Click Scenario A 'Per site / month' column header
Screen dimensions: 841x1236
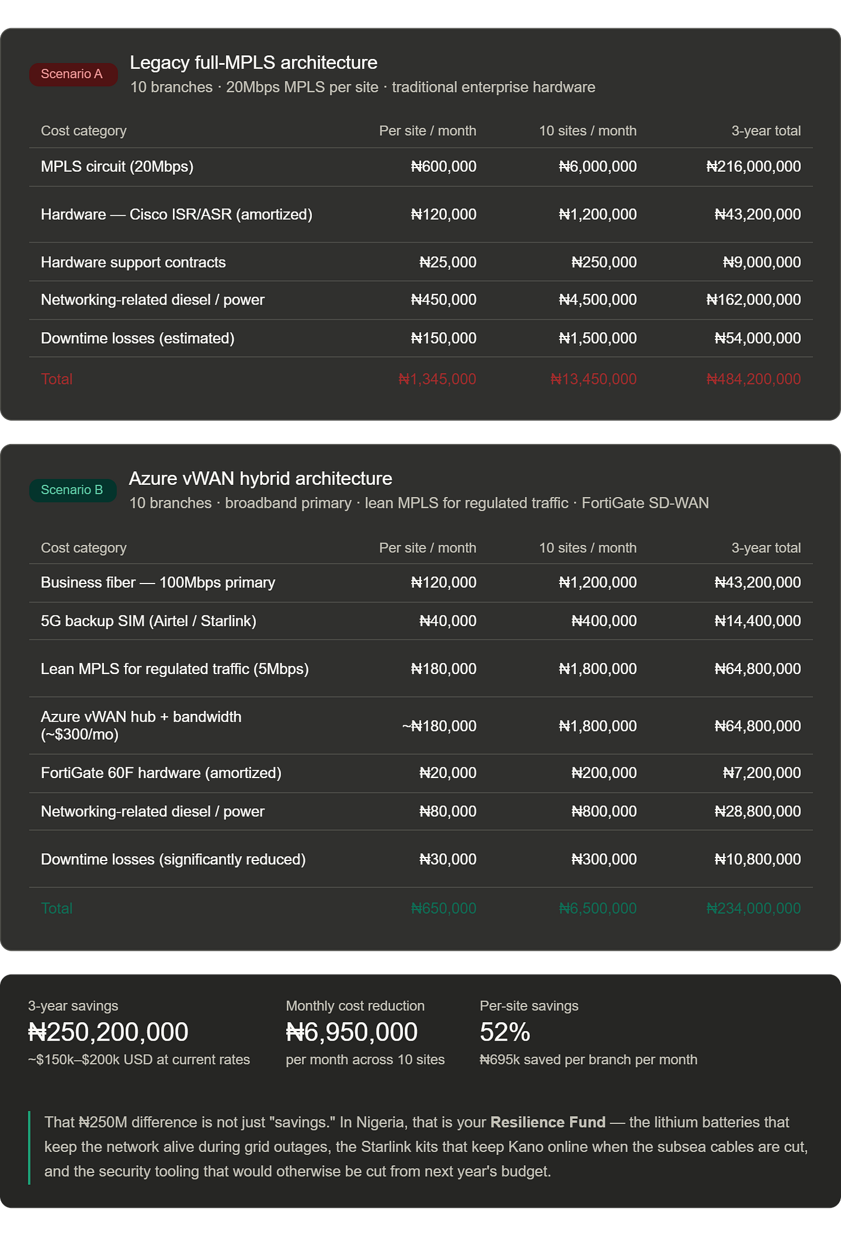click(x=428, y=131)
